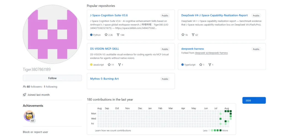Click the Follow button

tap(52, 78)
